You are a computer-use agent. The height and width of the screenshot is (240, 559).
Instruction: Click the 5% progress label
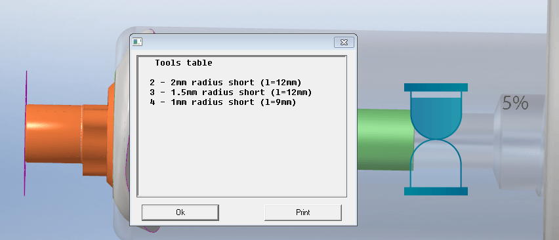tap(515, 103)
